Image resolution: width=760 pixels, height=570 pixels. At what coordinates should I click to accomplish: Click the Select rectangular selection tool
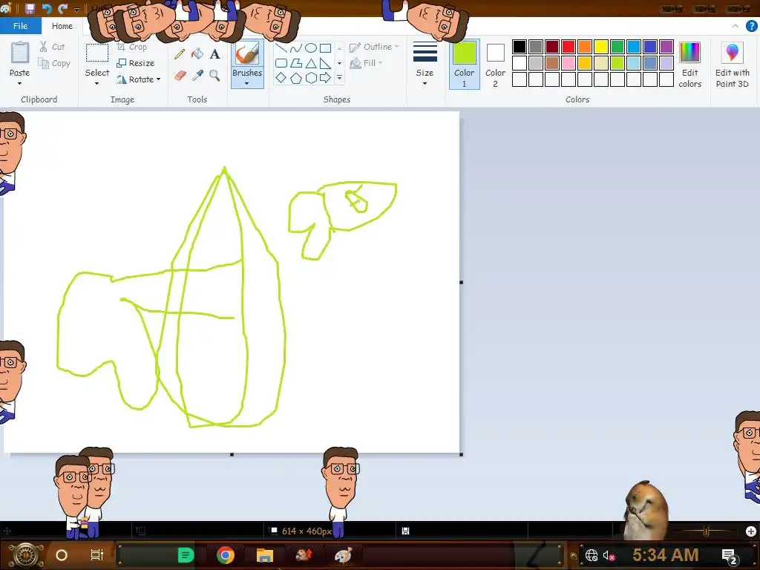[97, 53]
